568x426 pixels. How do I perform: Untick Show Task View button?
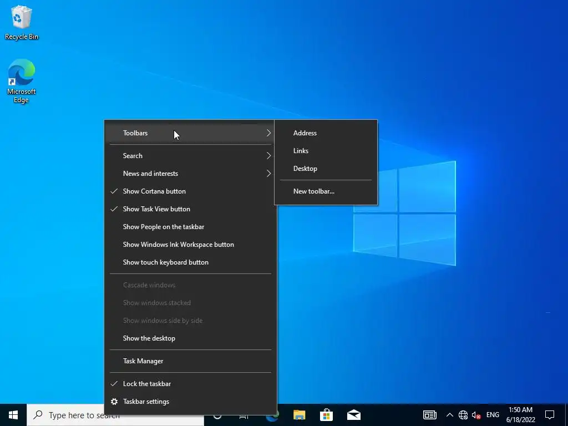tap(191, 209)
